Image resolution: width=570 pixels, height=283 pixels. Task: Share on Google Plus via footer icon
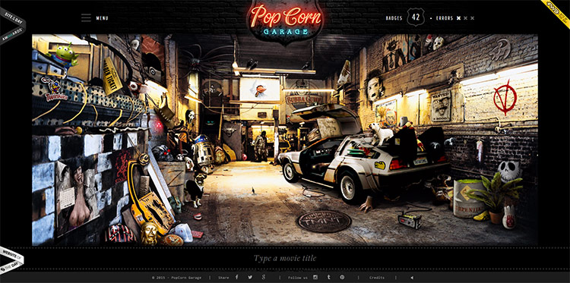coord(264,277)
